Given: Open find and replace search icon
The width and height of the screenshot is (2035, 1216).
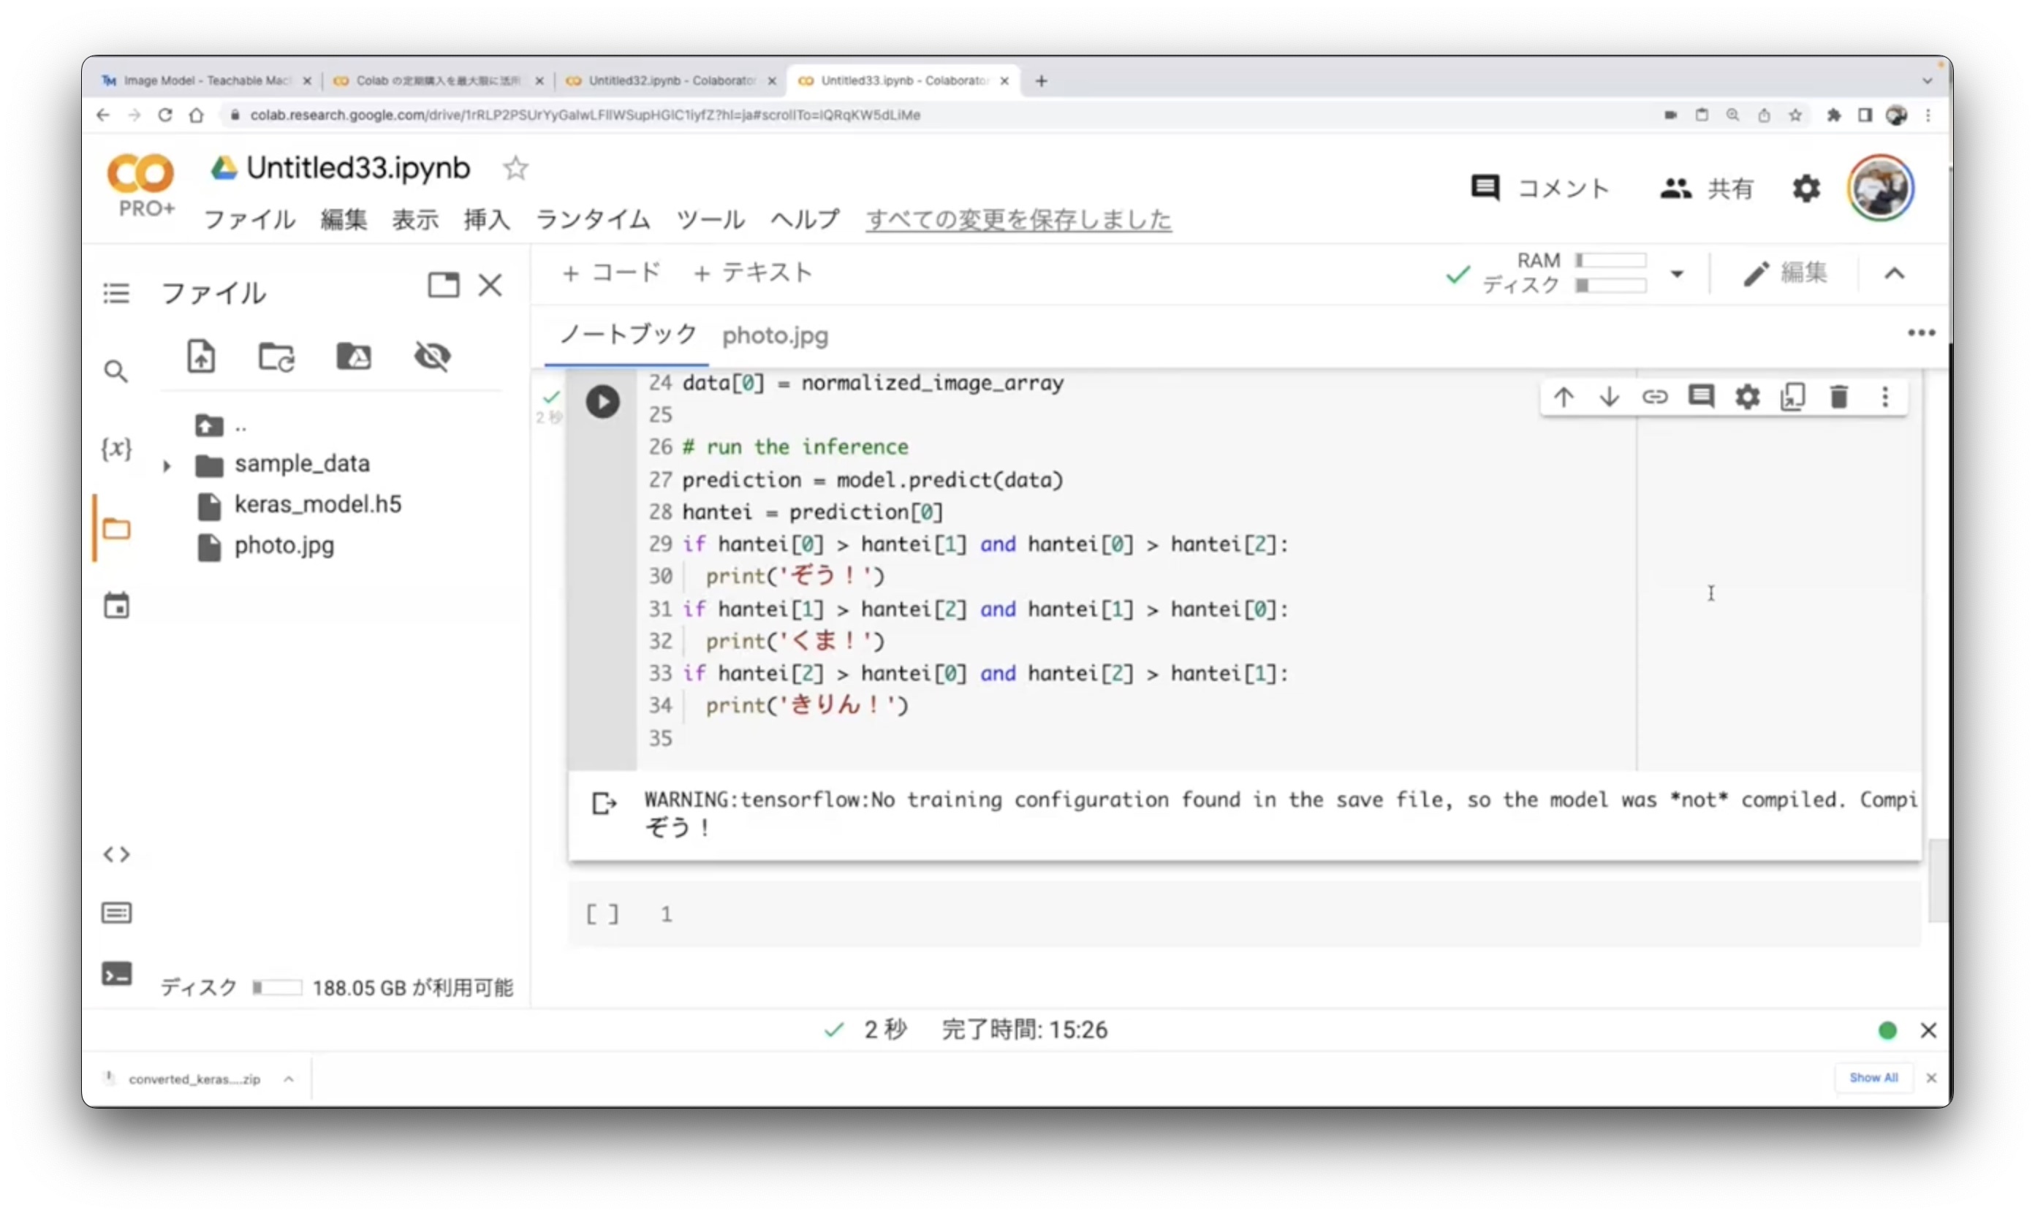Looking at the screenshot, I should click(116, 372).
